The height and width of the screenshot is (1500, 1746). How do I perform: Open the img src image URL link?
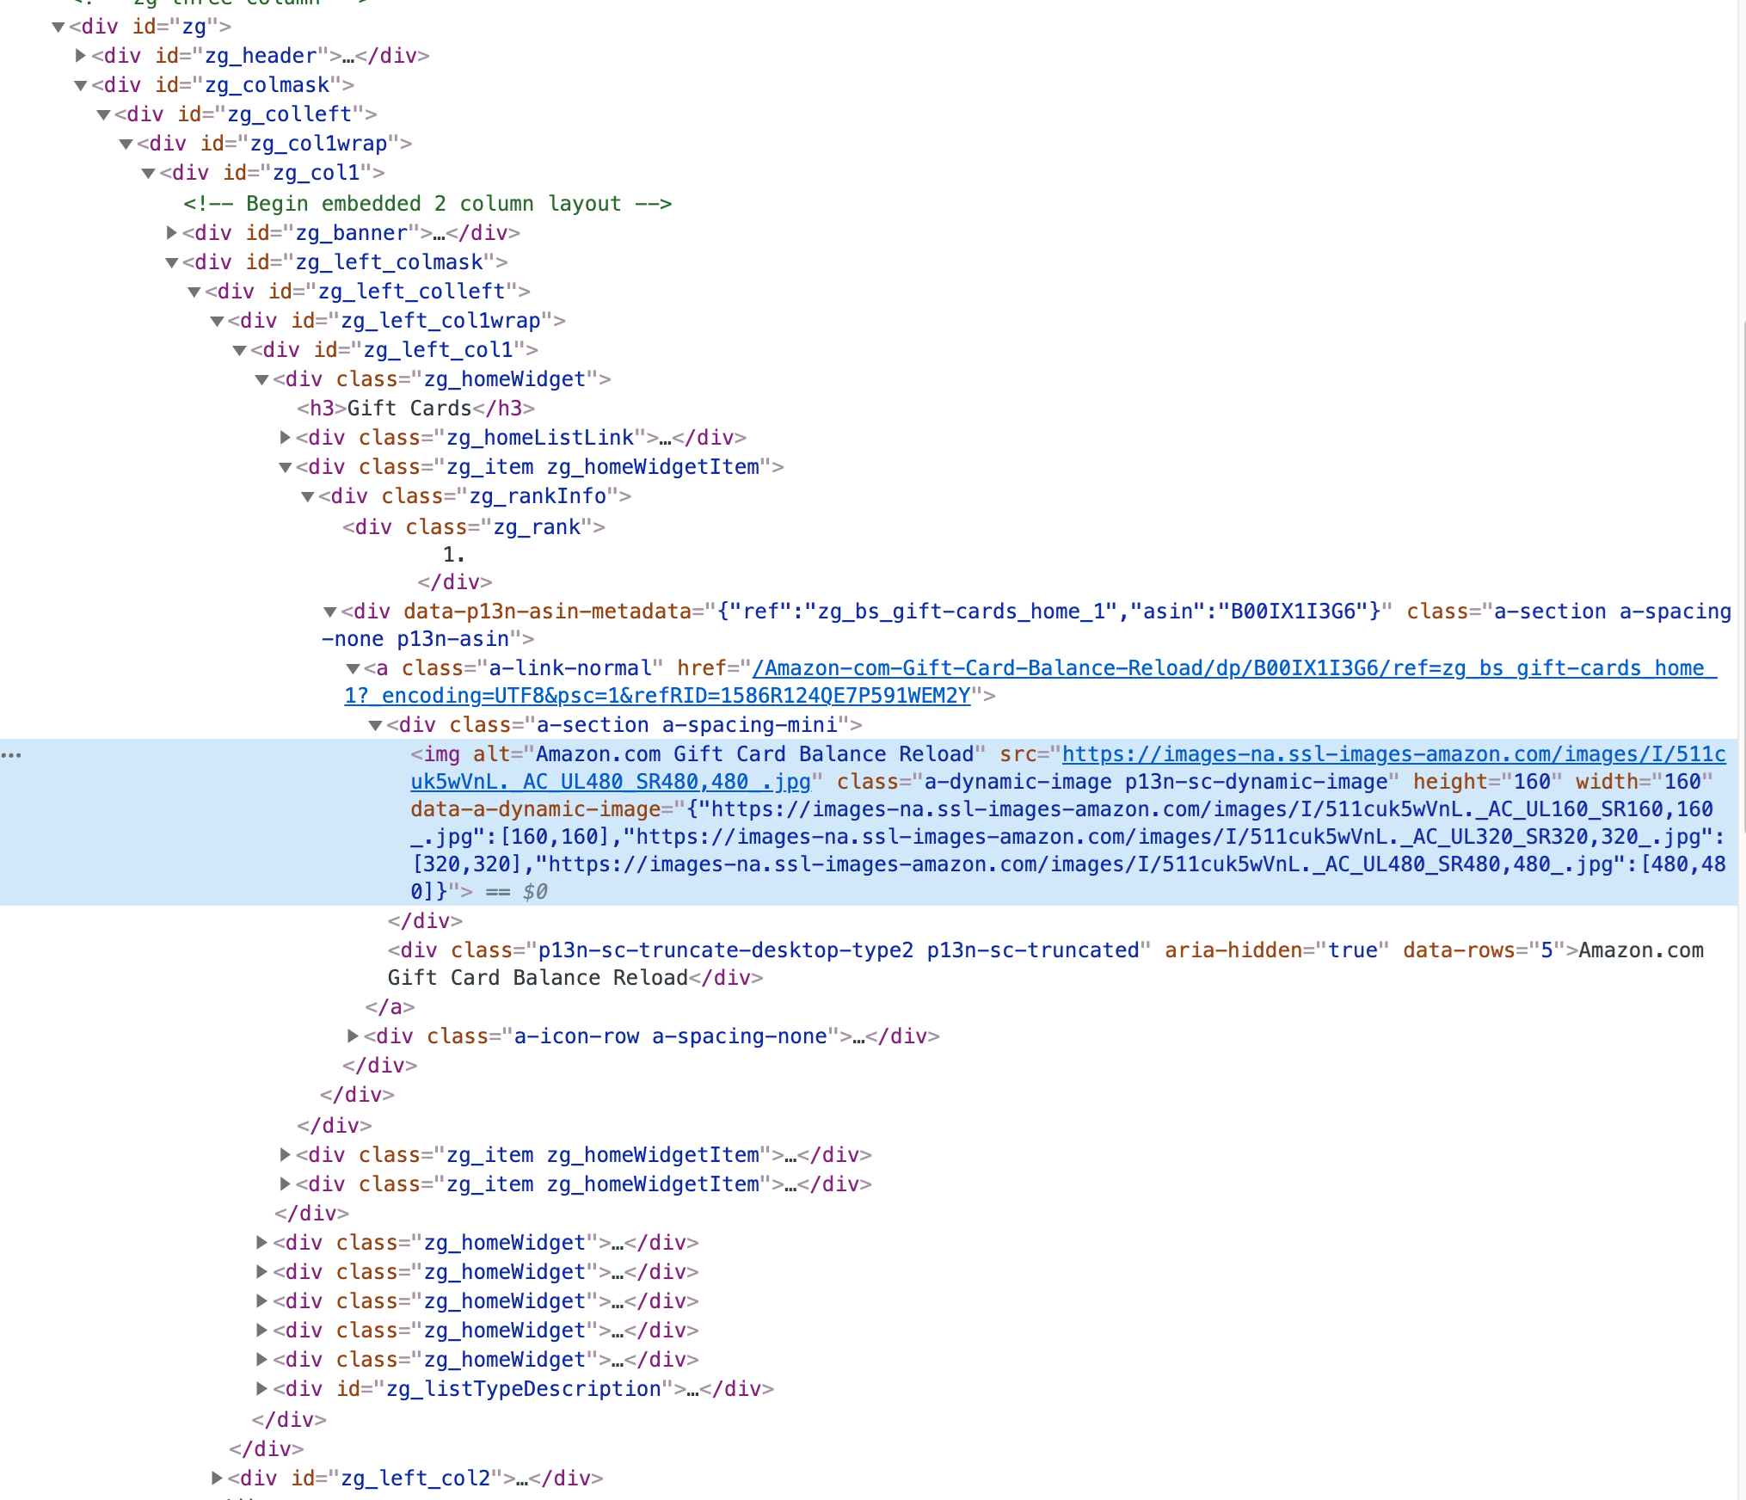(1393, 754)
